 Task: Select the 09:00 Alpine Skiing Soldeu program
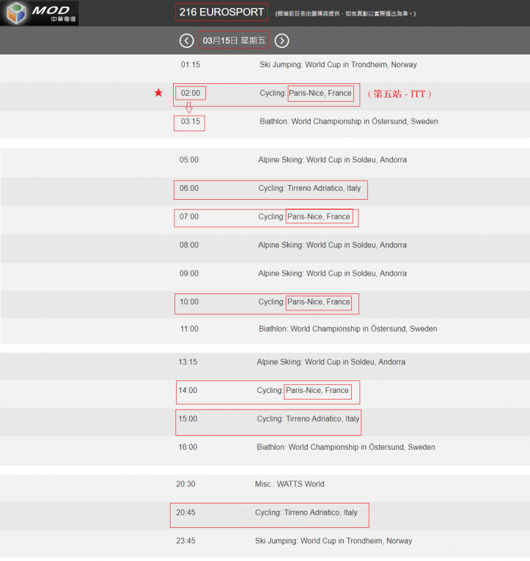(333, 273)
